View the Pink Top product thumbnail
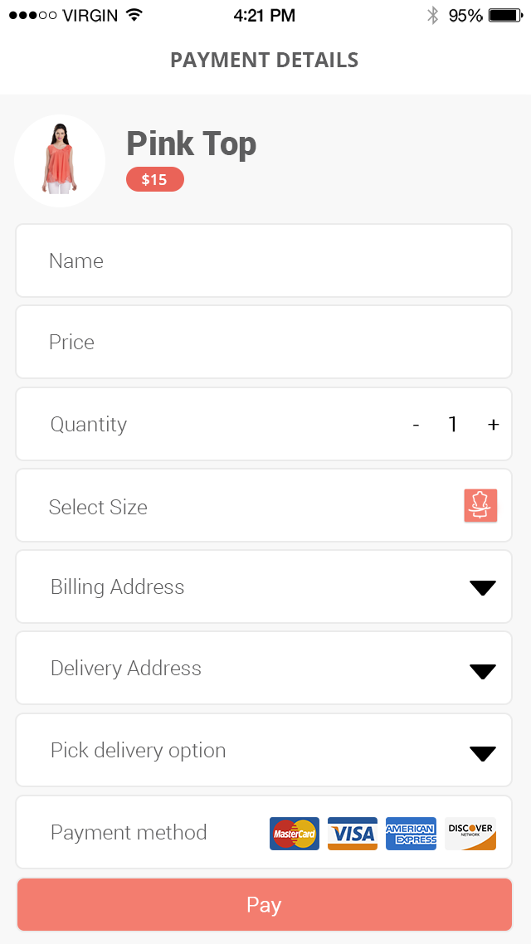 pyautogui.click(x=60, y=160)
